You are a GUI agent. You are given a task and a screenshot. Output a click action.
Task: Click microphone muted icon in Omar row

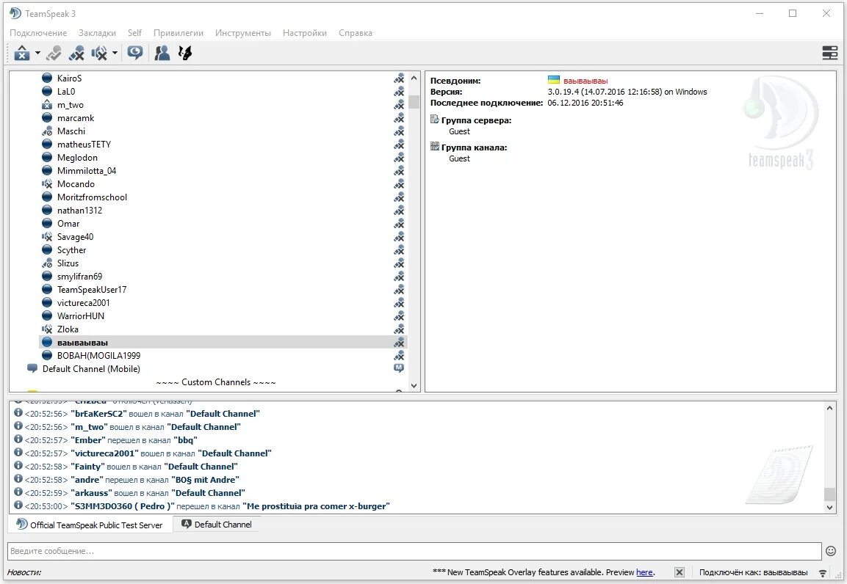(399, 224)
